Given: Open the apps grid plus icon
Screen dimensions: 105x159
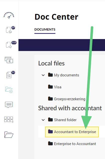Looking at the screenshot, I should (9, 119).
